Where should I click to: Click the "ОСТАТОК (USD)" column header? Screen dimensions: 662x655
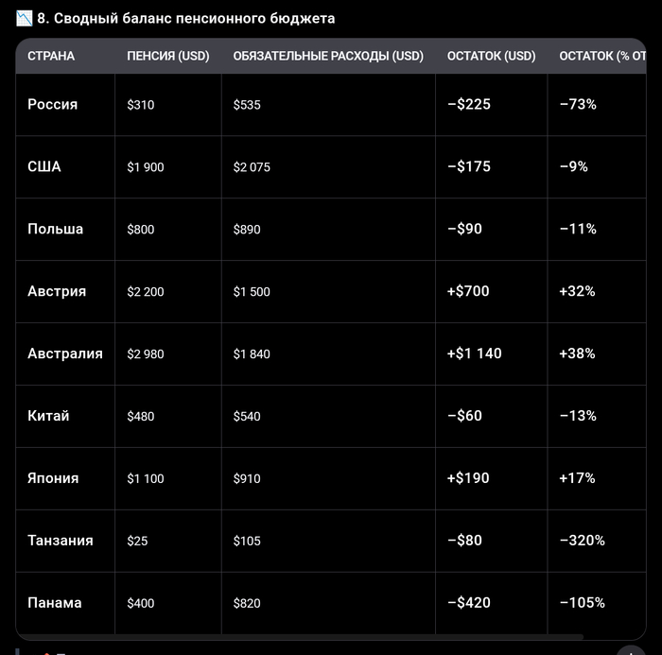[491, 56]
